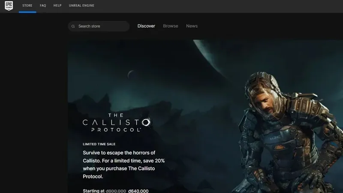Click the struck-through original price đ800,000
Screen dimensions: 343x193
115,190
